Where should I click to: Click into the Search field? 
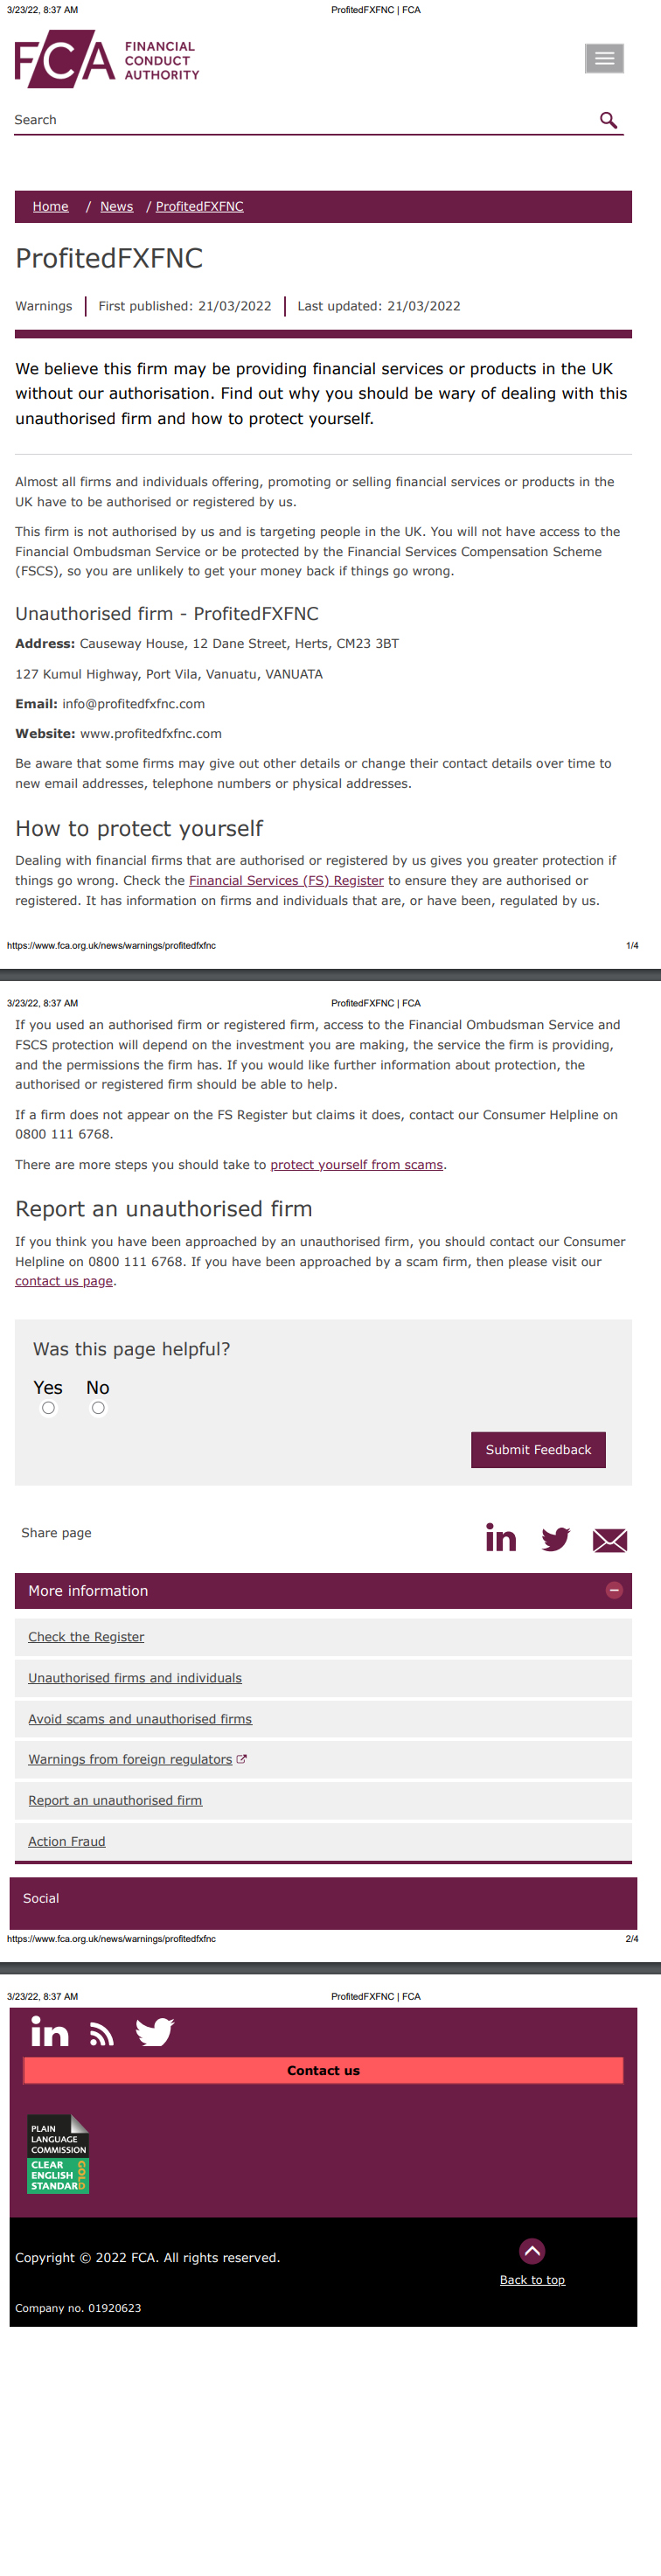click(x=300, y=120)
